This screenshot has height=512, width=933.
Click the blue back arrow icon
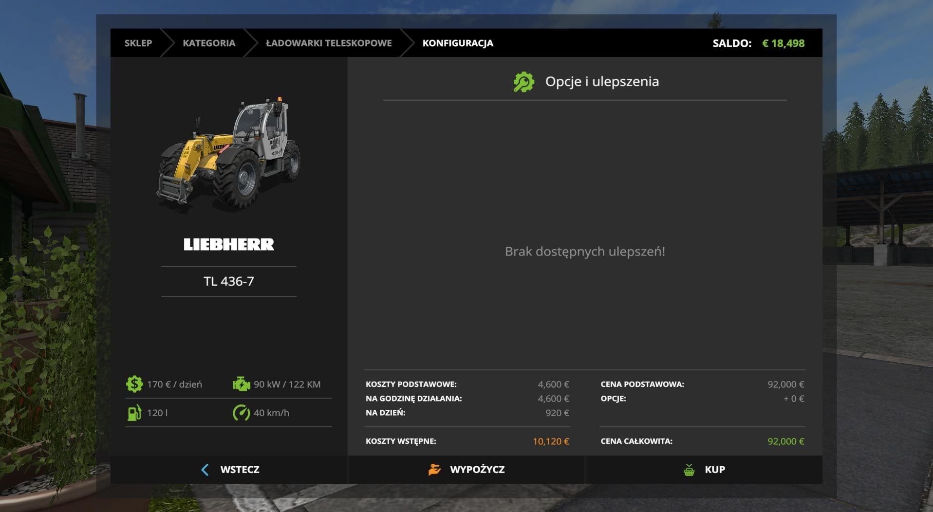coord(205,470)
